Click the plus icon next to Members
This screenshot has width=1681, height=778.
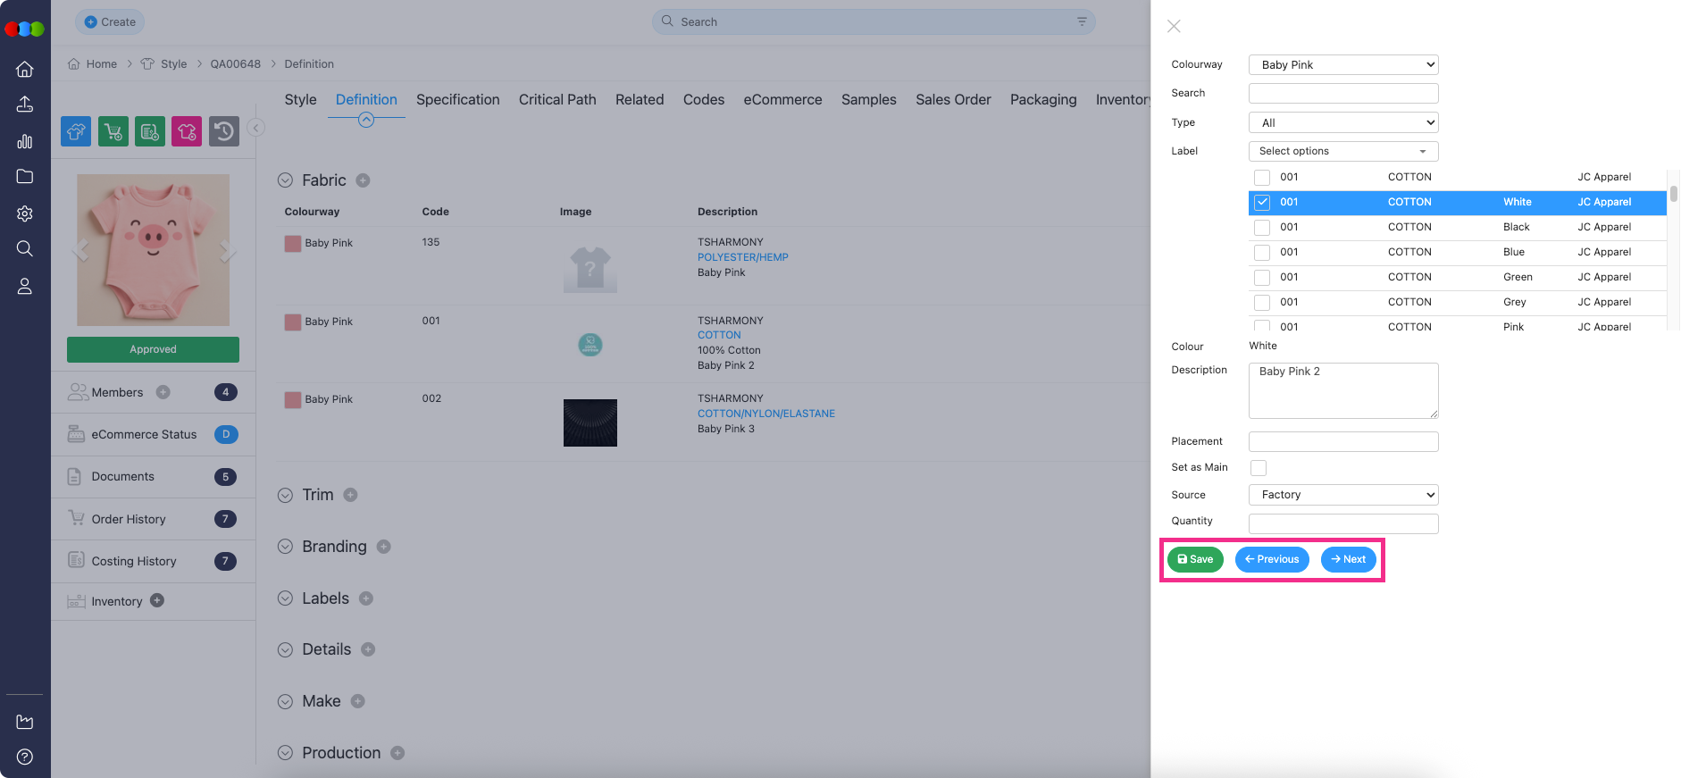(163, 392)
